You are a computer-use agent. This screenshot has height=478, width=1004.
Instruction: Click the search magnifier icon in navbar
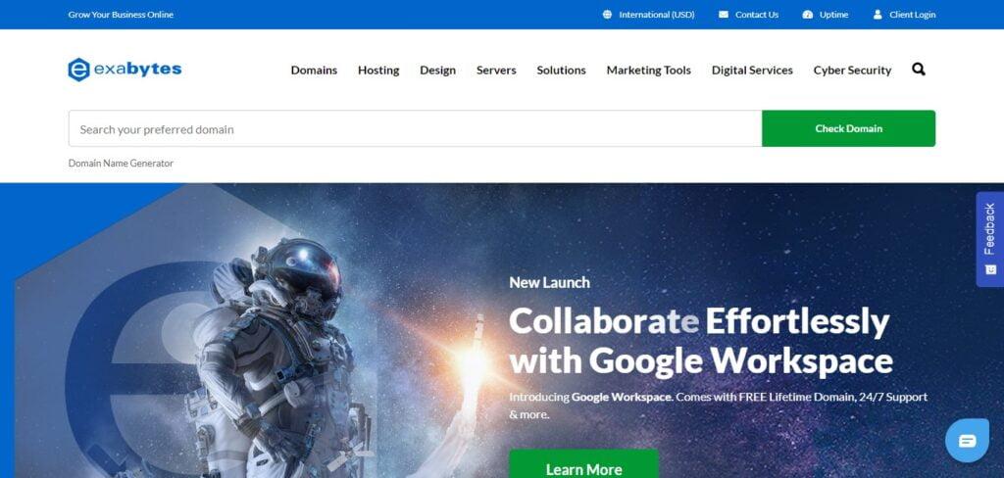[918, 70]
